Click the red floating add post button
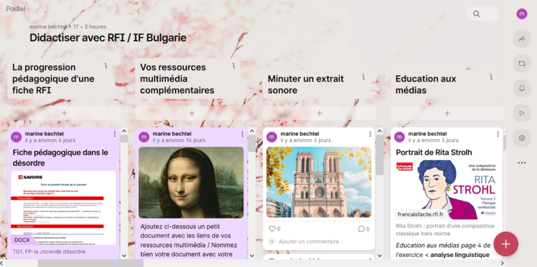Image resolution: width=537 pixels, height=267 pixels. 506,244
